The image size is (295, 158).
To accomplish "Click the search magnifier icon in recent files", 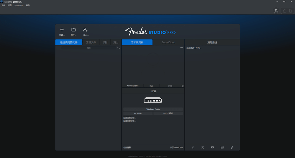I will (x=119, y=48).
